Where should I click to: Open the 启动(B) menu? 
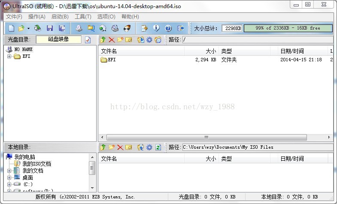(60, 17)
